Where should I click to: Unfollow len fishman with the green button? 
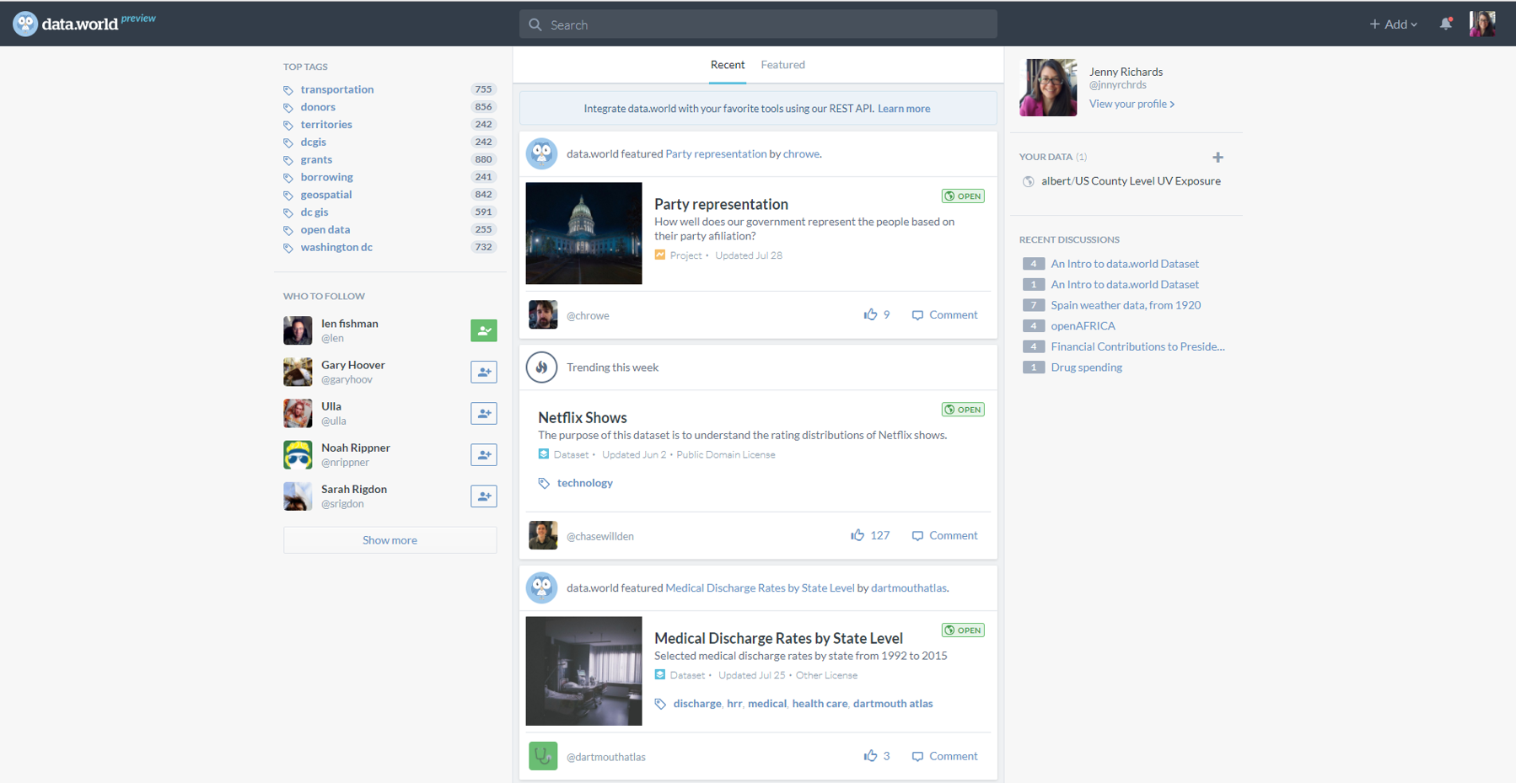click(x=484, y=330)
